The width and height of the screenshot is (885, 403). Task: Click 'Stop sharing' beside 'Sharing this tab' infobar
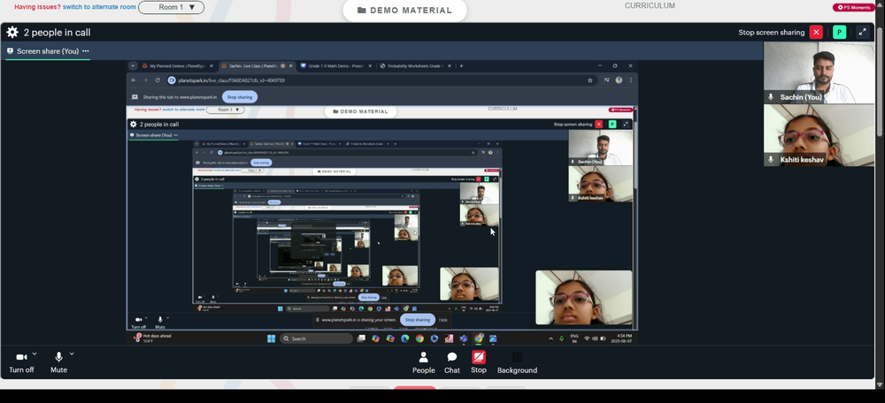[x=239, y=97]
